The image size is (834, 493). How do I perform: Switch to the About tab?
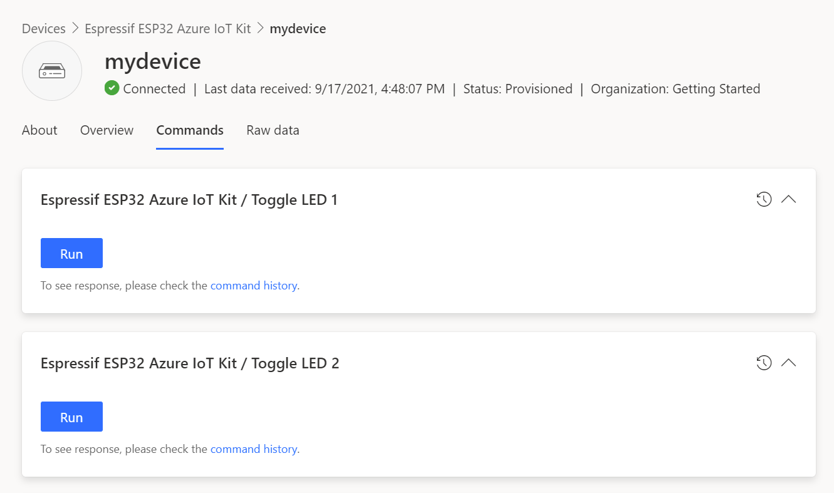coord(39,130)
